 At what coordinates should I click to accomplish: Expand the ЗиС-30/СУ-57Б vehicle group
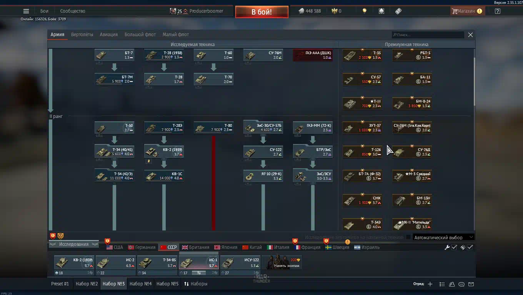click(263, 127)
